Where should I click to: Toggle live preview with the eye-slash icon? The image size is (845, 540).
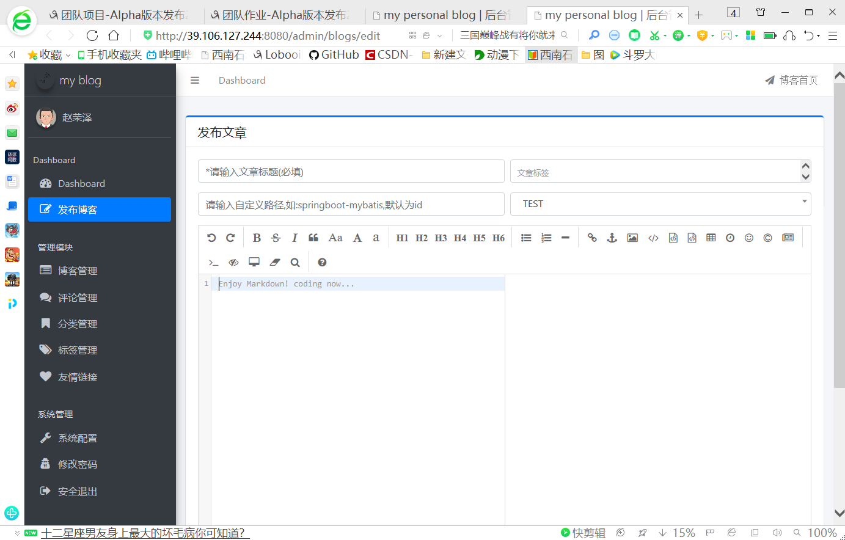coord(233,263)
